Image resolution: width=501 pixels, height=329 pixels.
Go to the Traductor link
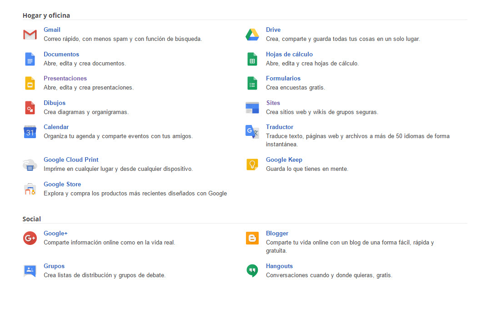pos(280,127)
